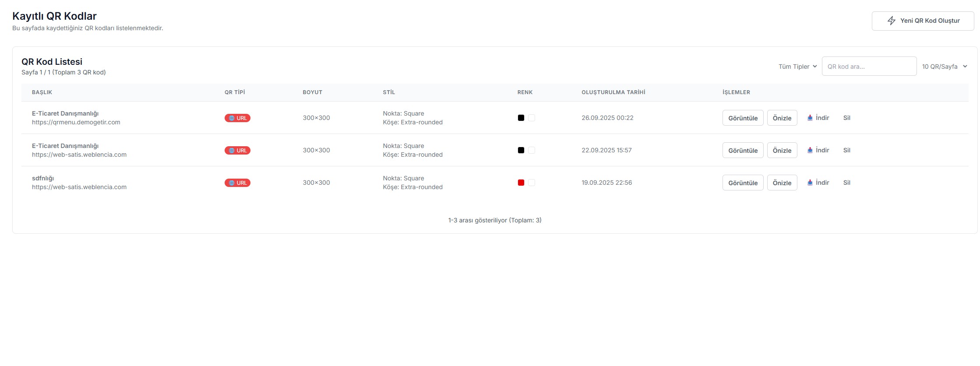Click inside the QR kod ara search field

click(x=869, y=67)
